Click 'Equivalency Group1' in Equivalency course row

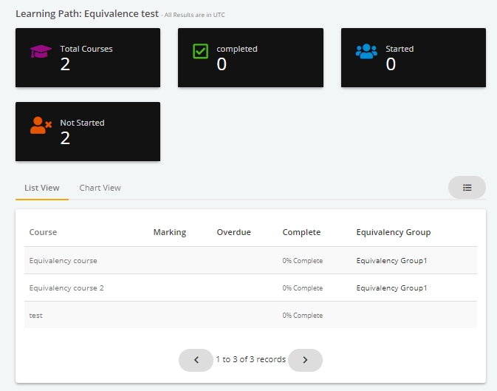pos(391,261)
